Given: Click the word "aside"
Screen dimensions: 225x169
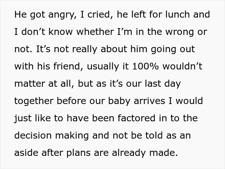Looking at the screenshot, I should point(26,153).
